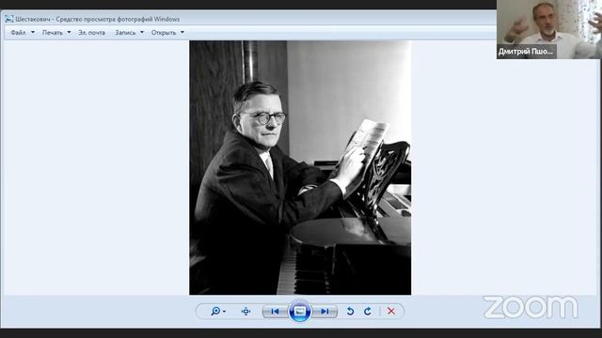The width and height of the screenshot is (602, 338).
Task: Click the Дмитрий participant video thumbnail
Action: [549, 29]
